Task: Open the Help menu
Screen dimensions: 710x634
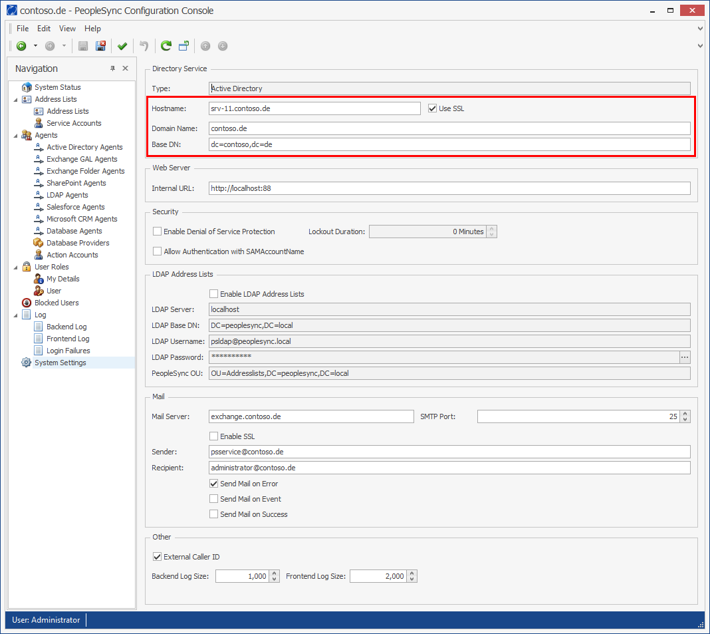Action: (x=92, y=29)
